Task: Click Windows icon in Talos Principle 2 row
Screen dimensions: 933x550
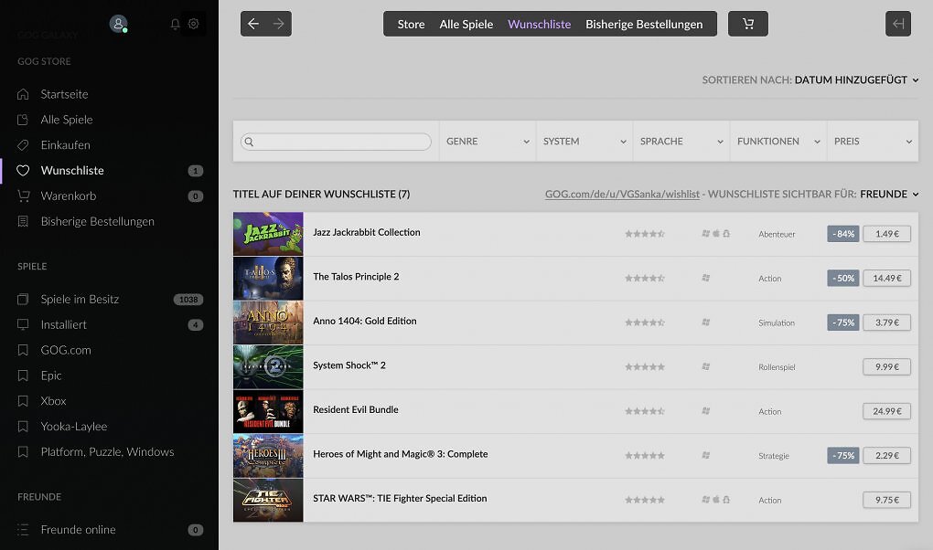Action: click(706, 278)
